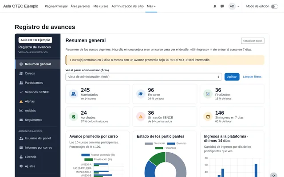Click the Informes por correo envelope icon

click(x=21, y=147)
